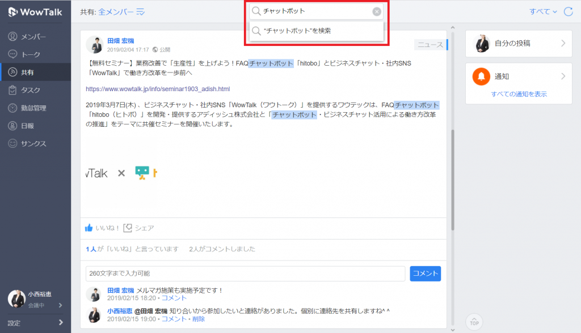Click the WowTalk logo
This screenshot has width=581, height=333.
tap(35, 12)
